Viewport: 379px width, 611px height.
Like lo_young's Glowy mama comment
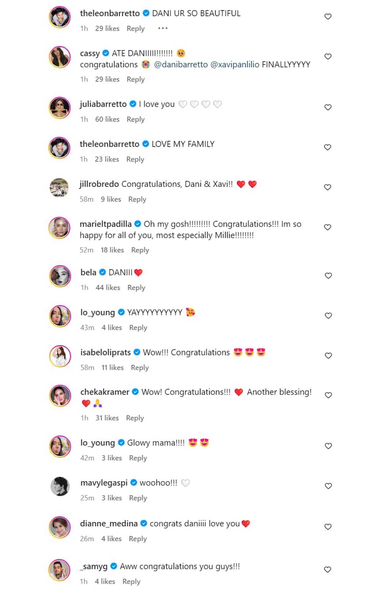coord(328,446)
